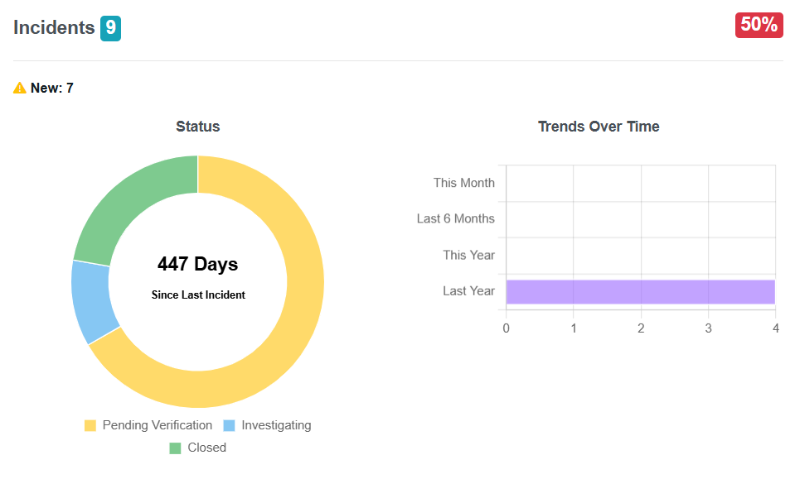Screen dimensions: 795x479
Task: Click the yellow warning triangle icon
Action: tap(20, 88)
